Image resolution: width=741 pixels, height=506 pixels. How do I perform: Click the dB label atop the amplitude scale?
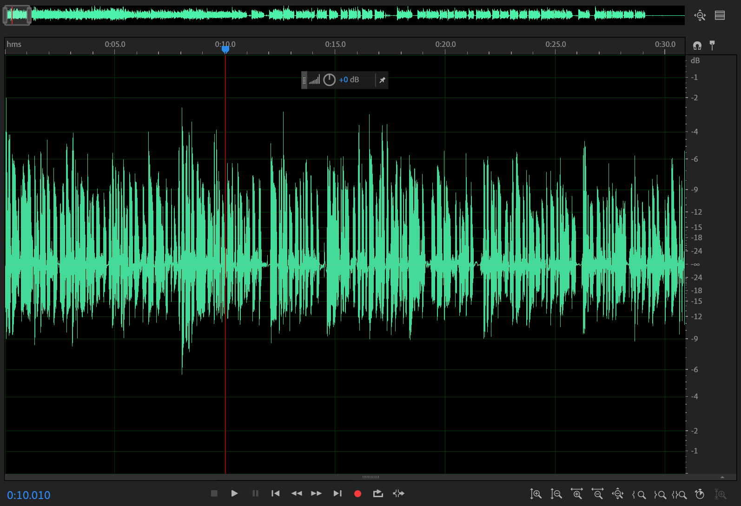click(695, 60)
